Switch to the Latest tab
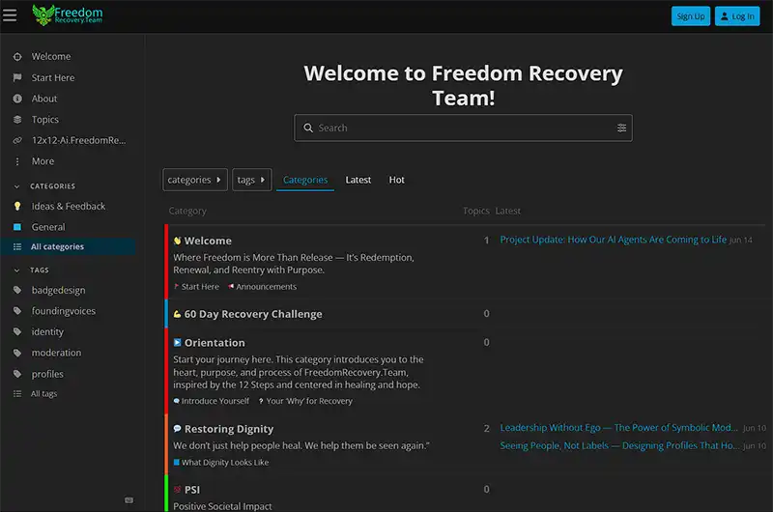The height and width of the screenshot is (512, 773). 358,180
